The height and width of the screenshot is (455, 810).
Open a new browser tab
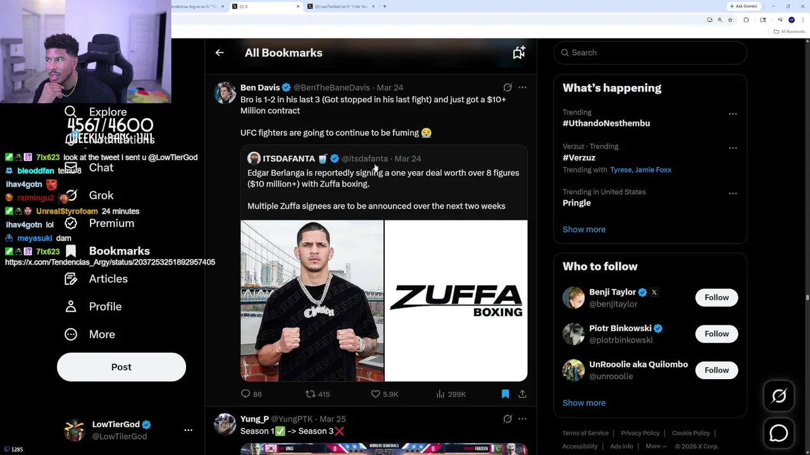point(385,6)
